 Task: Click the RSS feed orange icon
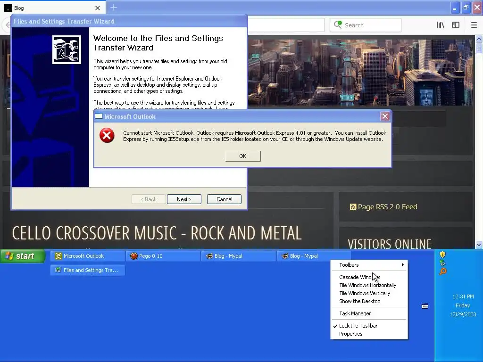[x=353, y=207]
